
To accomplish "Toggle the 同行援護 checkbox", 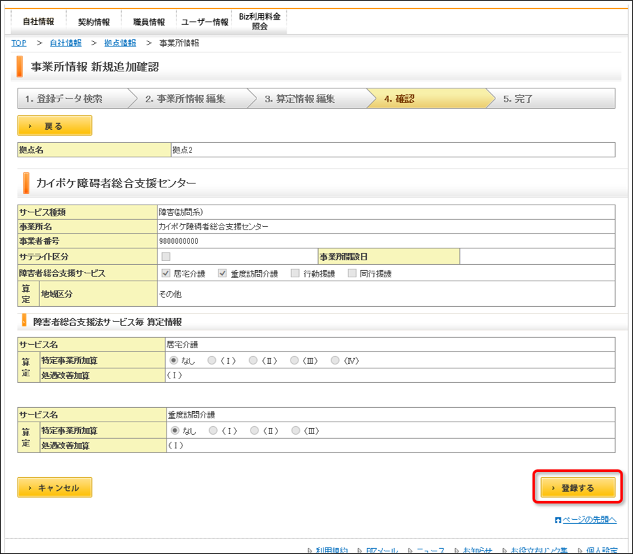I will tap(352, 273).
